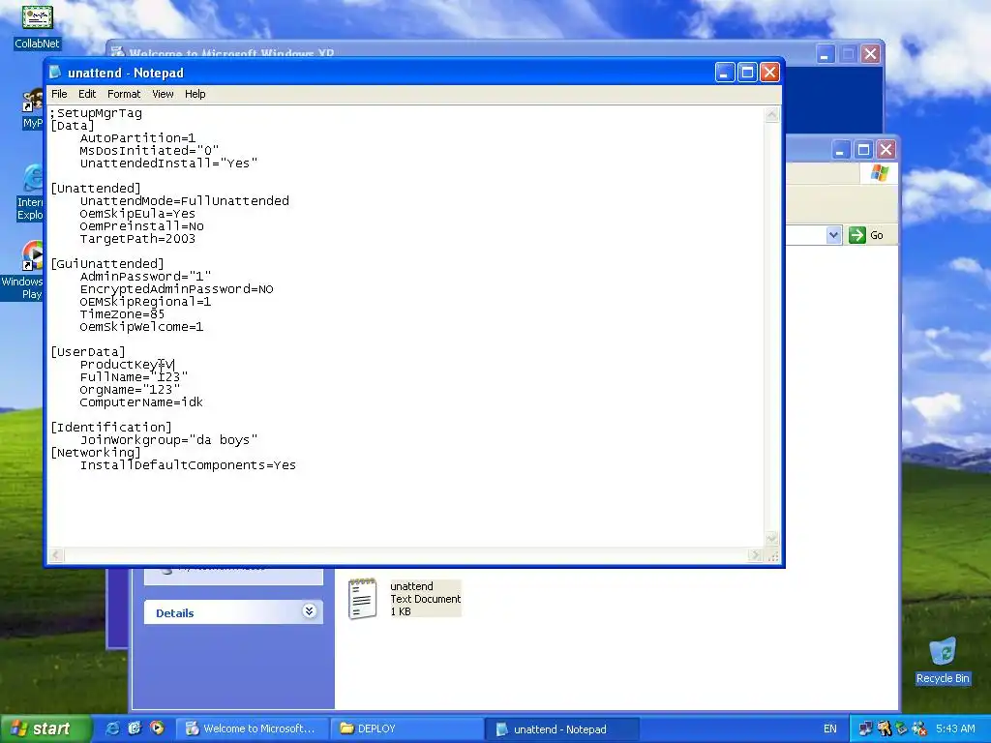Click the Windows flag logo in DEPLOY window
Viewport: 991px width, 743px height.
tap(879, 173)
